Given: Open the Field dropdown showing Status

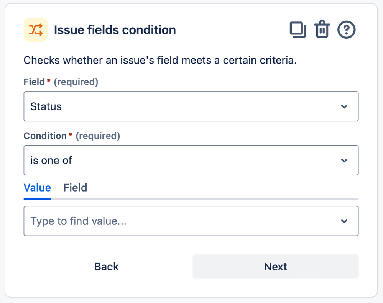Looking at the screenshot, I should pyautogui.click(x=191, y=106).
